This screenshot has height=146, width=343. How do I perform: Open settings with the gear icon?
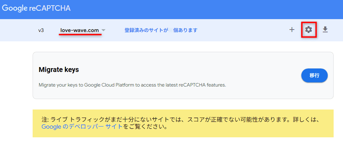coord(309,30)
